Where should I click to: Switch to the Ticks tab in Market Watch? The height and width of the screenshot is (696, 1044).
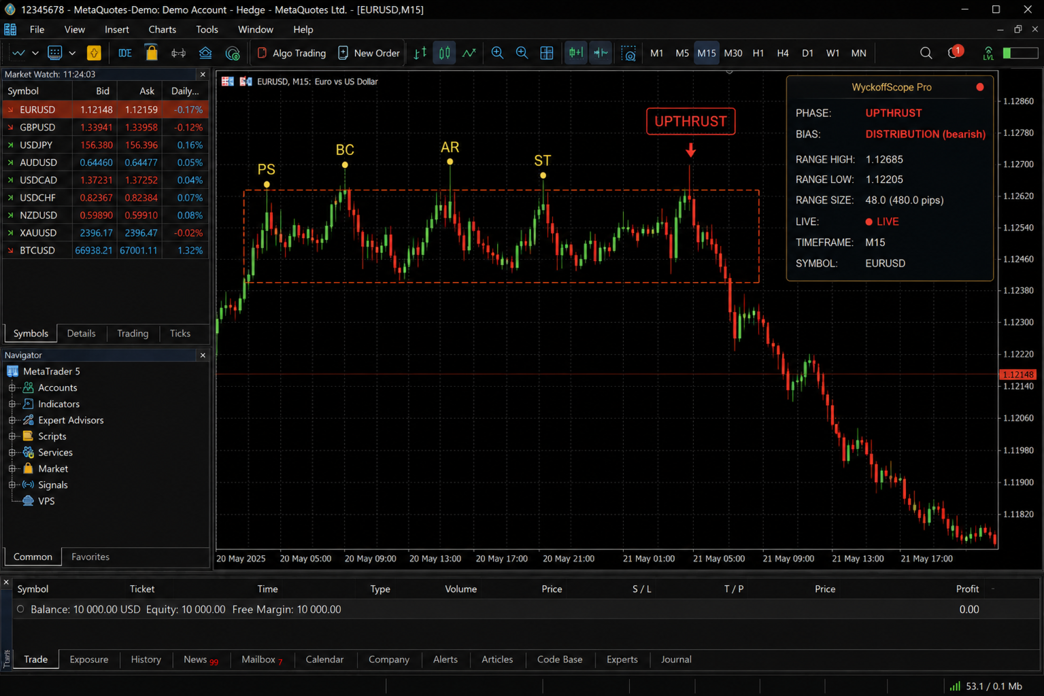point(180,333)
